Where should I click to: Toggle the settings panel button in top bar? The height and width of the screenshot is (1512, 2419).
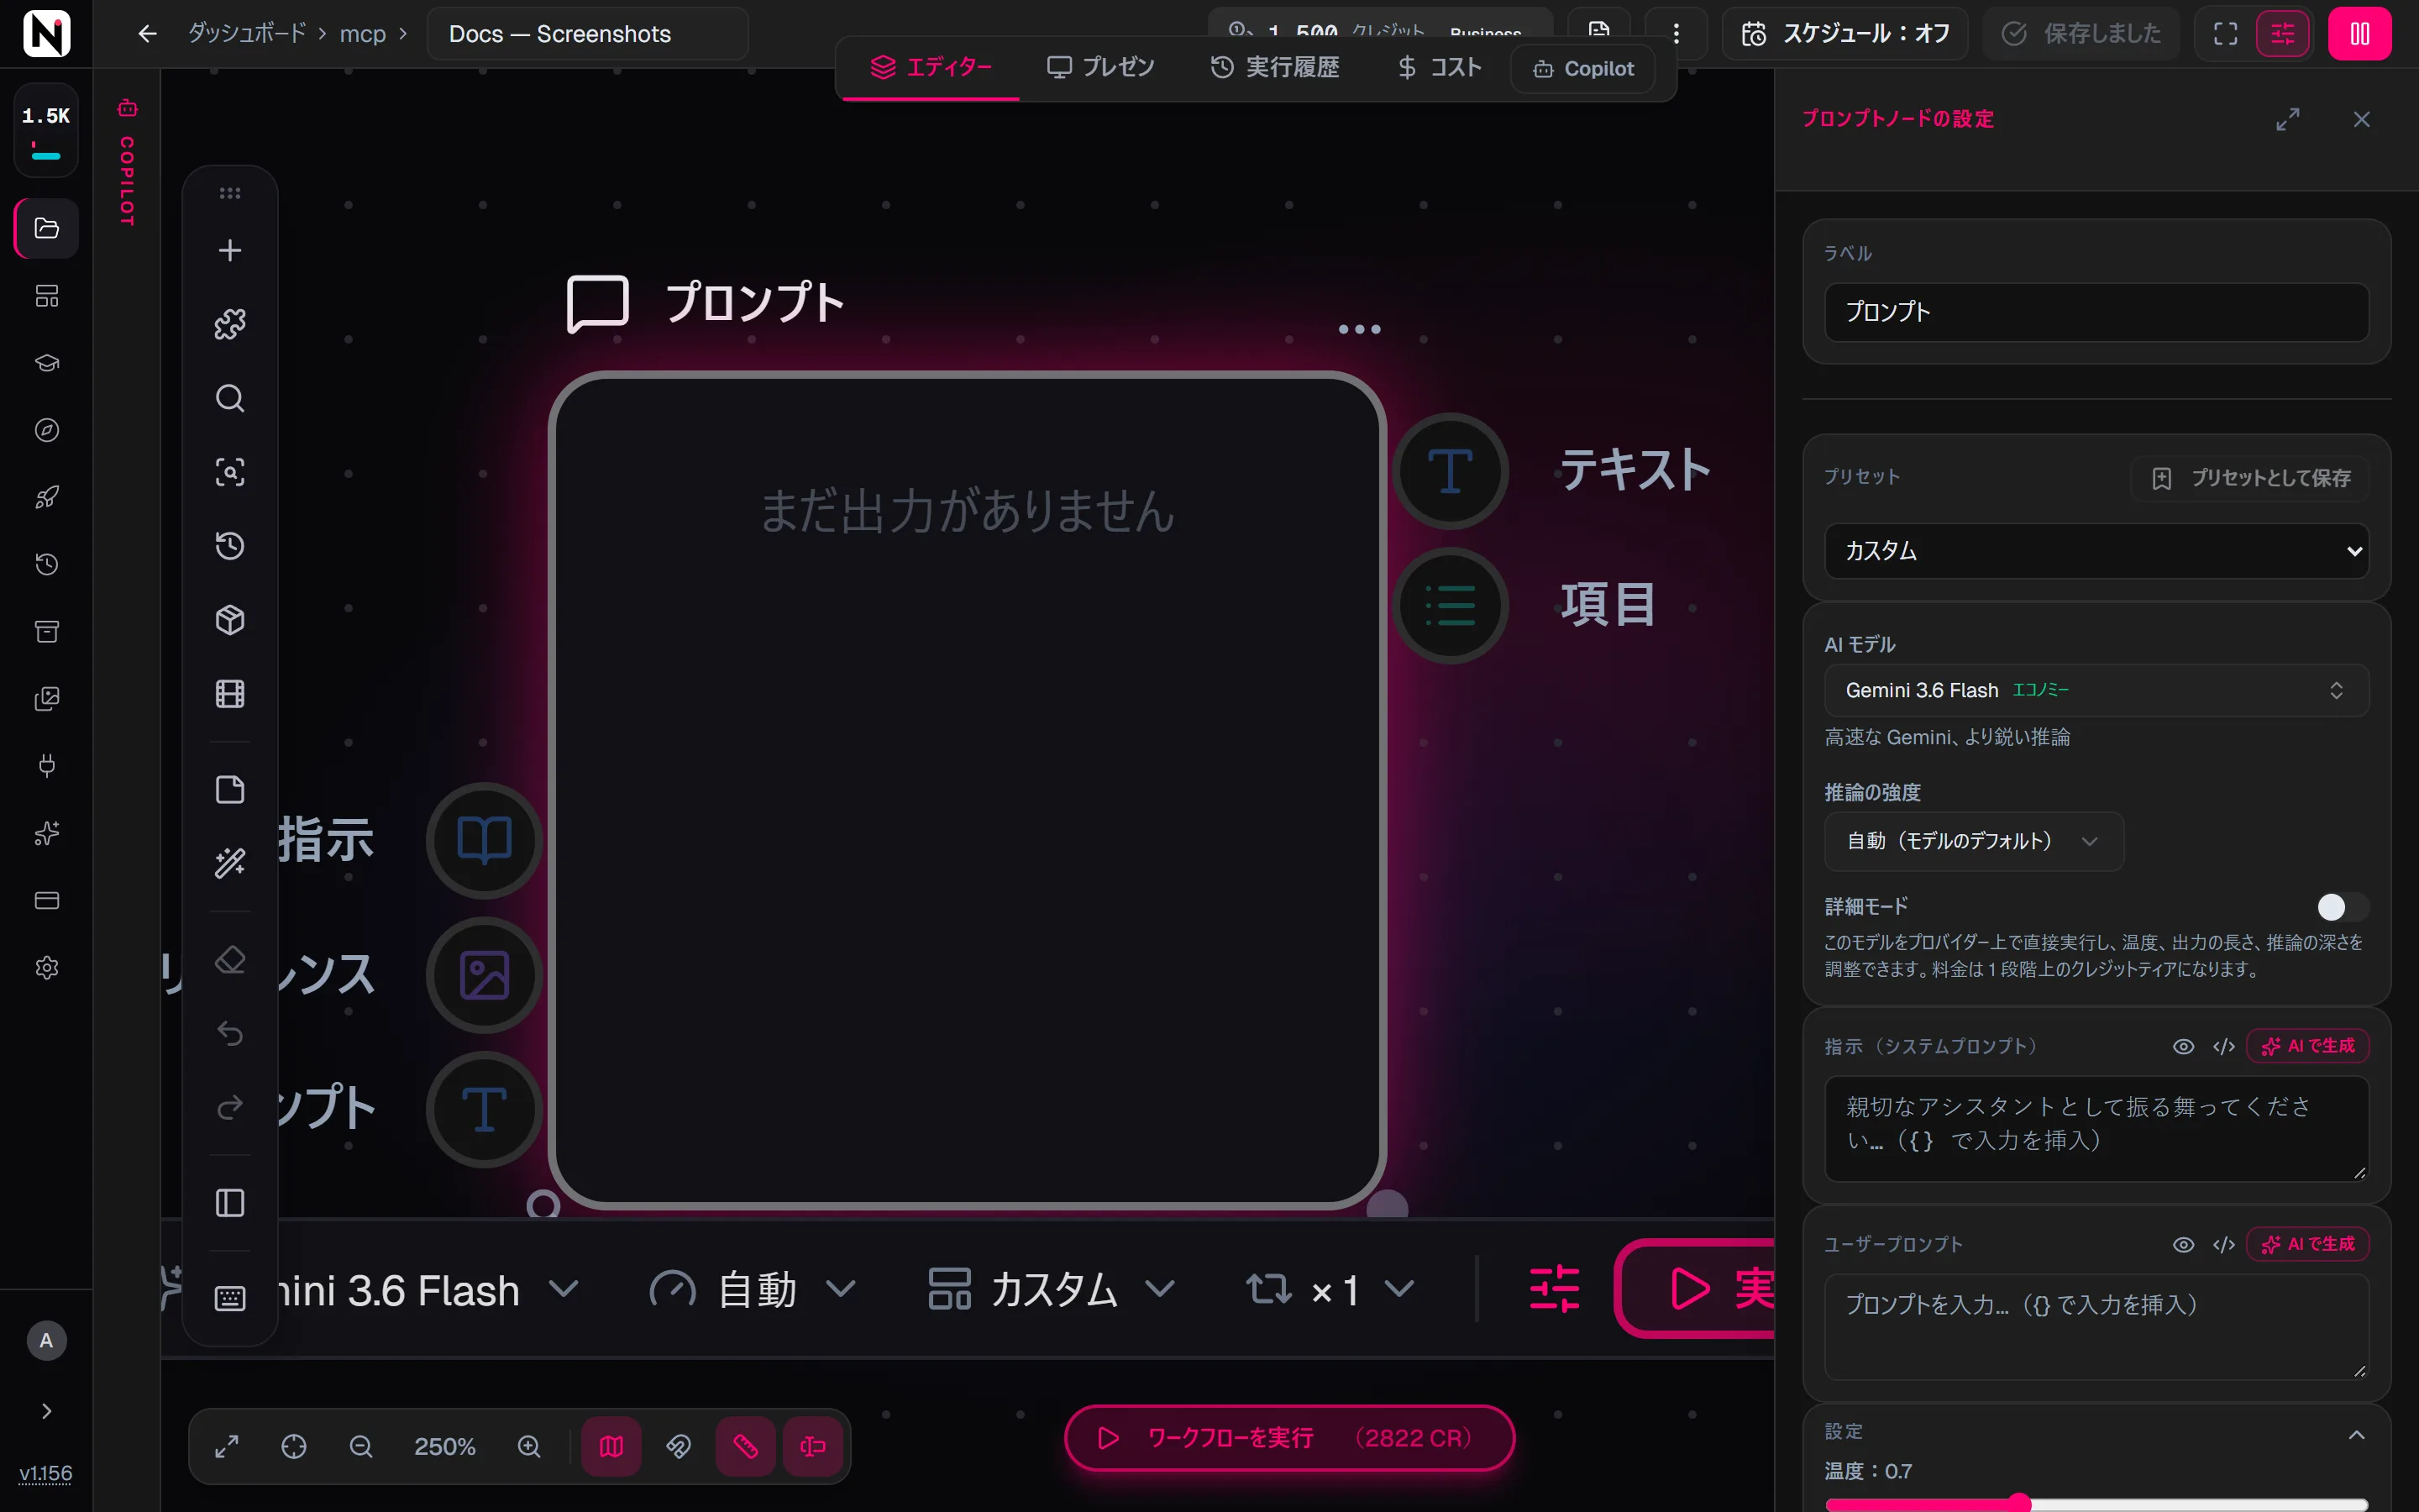[x=2282, y=34]
